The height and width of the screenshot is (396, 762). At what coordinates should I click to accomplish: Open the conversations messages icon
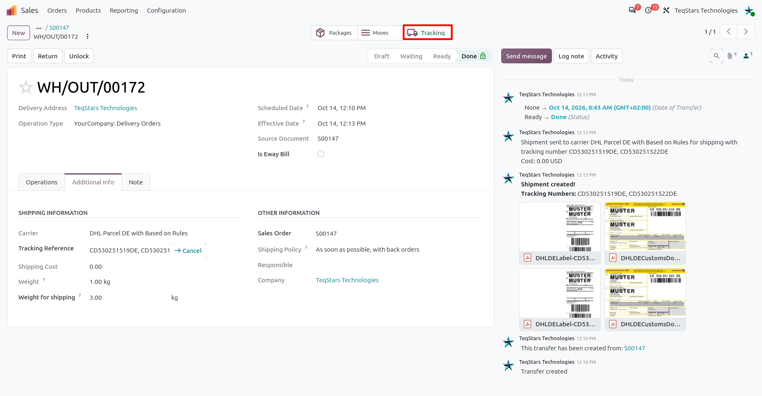click(632, 10)
